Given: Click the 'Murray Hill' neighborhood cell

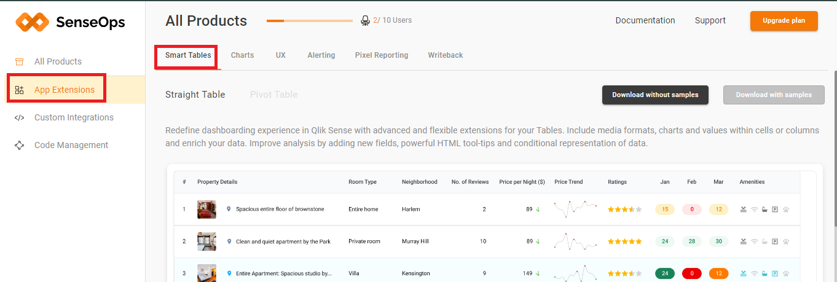Looking at the screenshot, I should 415,241.
